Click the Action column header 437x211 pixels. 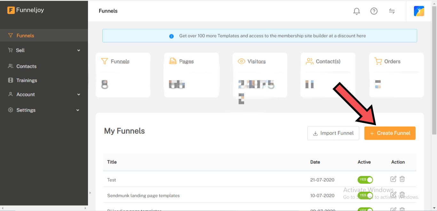pos(398,162)
